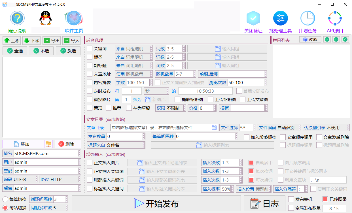
Task: Select the 每篇切换 radio button
Action: point(5,199)
